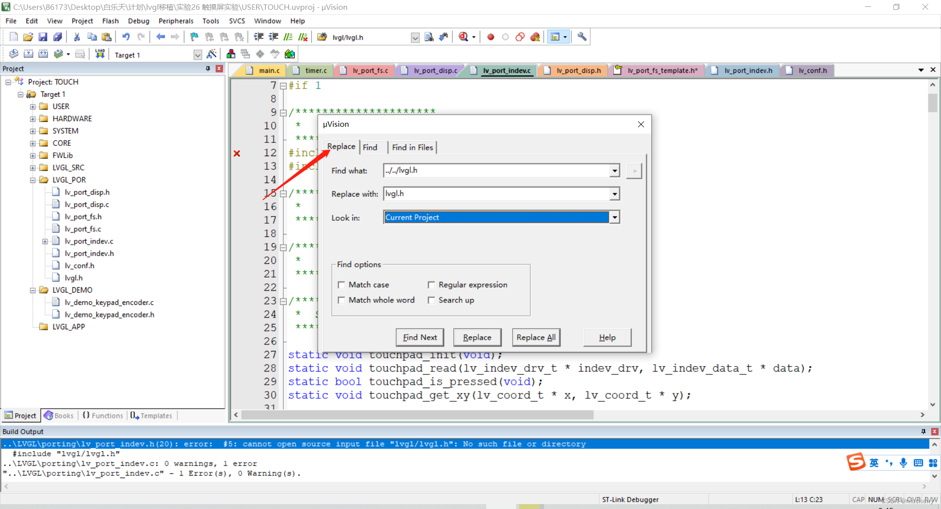
Task: Open Look in dropdown list
Action: pos(615,217)
